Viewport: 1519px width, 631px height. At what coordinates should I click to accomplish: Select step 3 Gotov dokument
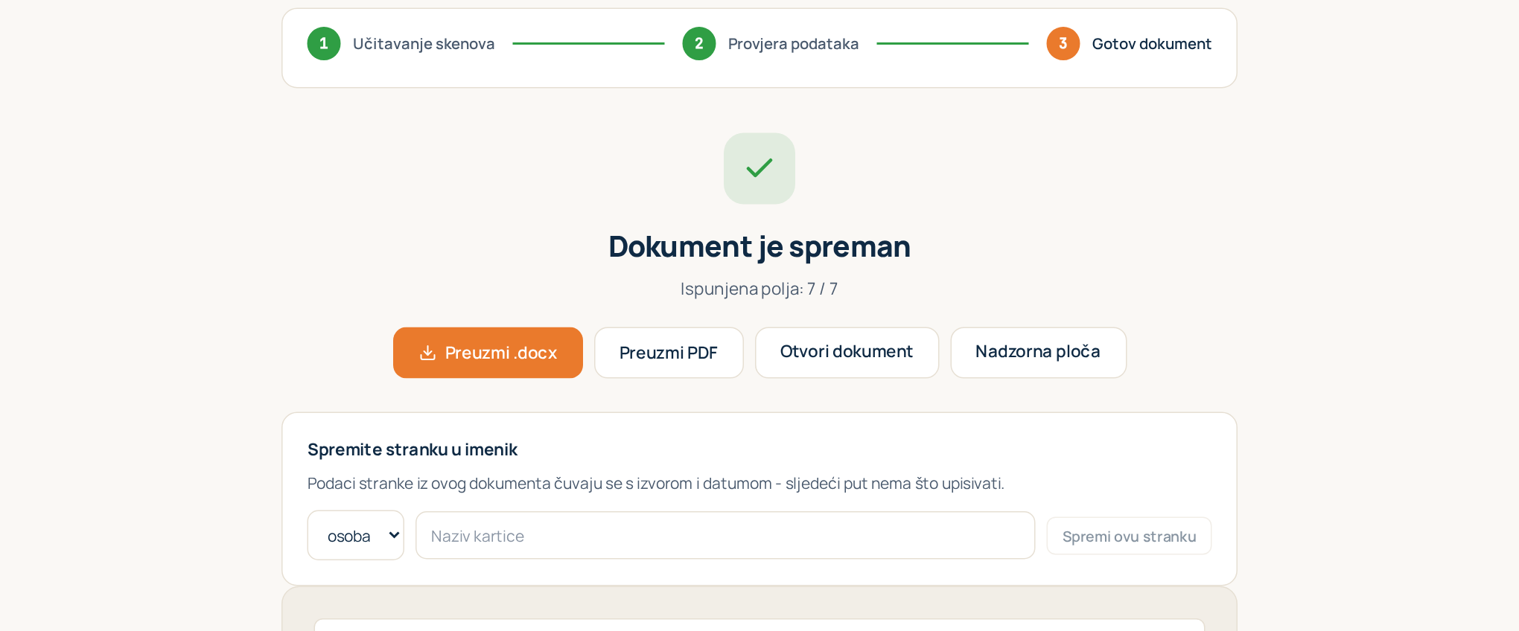tap(1129, 44)
